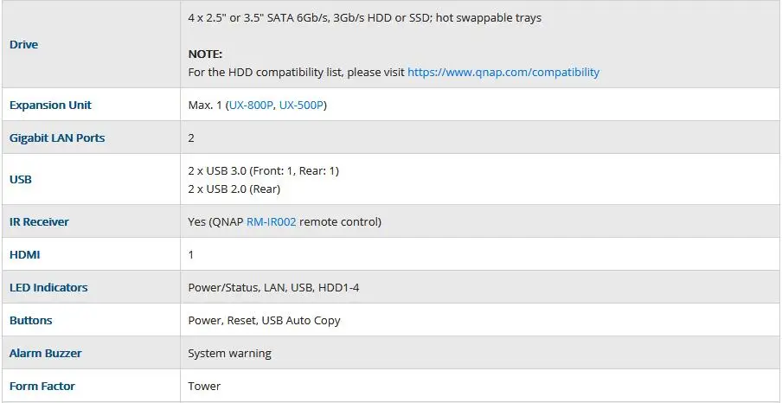This screenshot has width=782, height=403.
Task: Click the Power, Reset, USB Auto Copy text
Action: tap(265, 320)
